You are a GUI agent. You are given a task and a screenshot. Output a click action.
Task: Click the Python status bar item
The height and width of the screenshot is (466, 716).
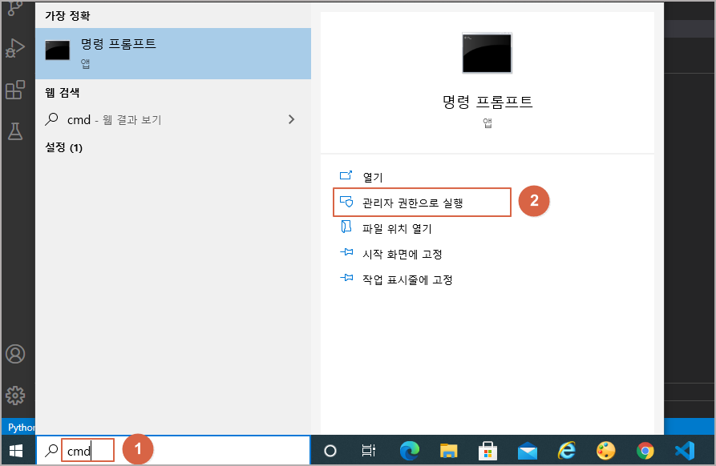pos(21,428)
